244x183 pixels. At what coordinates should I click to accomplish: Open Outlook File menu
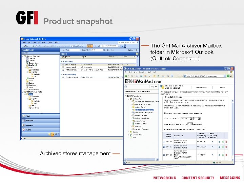click(x=24, y=42)
